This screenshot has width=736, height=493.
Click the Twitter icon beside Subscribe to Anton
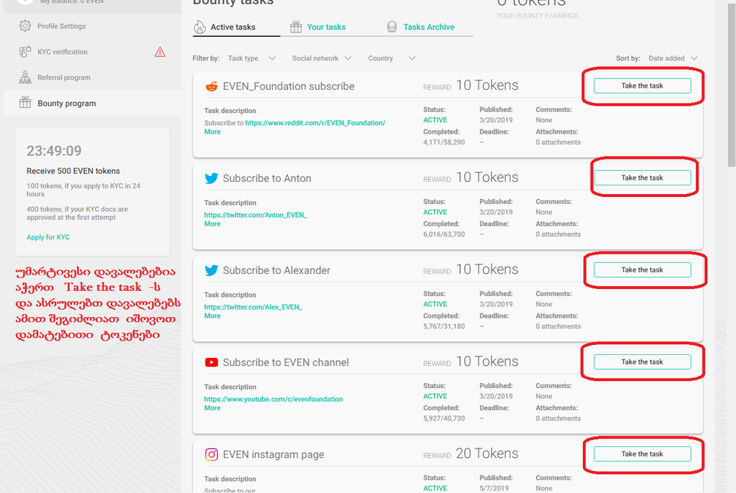click(x=211, y=178)
